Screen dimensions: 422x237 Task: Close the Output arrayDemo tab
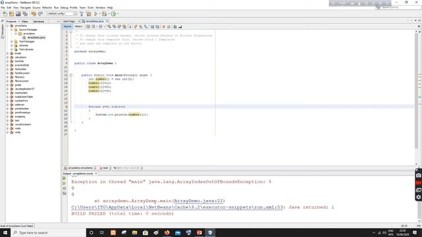(96, 174)
